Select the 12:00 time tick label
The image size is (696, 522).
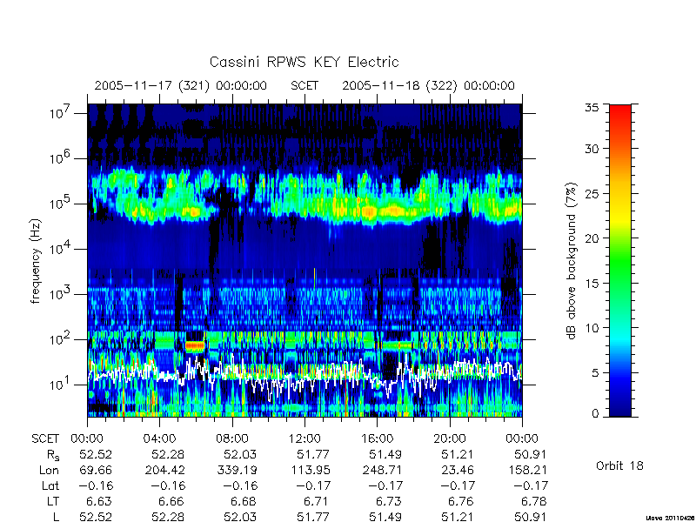pyautogui.click(x=304, y=438)
